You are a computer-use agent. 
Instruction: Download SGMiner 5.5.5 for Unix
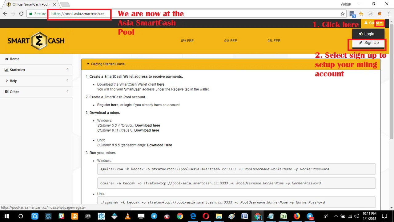pyautogui.click(x=159, y=145)
